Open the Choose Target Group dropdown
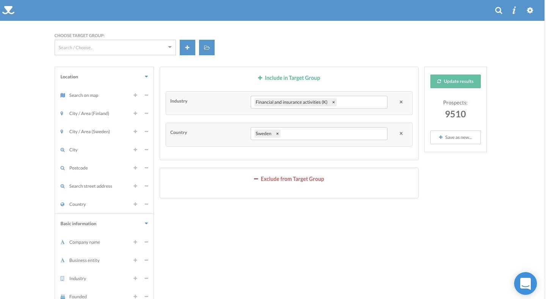This screenshot has height=299, width=546. pyautogui.click(x=115, y=48)
